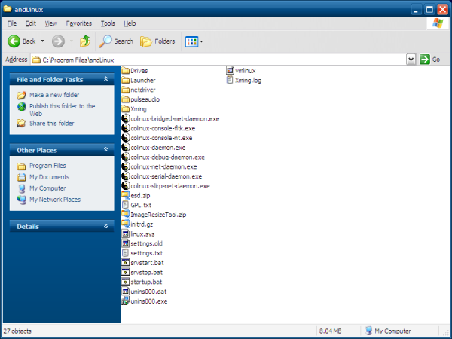The height and width of the screenshot is (339, 452).
Task: Select the Drives folder icon
Action: (x=125, y=71)
